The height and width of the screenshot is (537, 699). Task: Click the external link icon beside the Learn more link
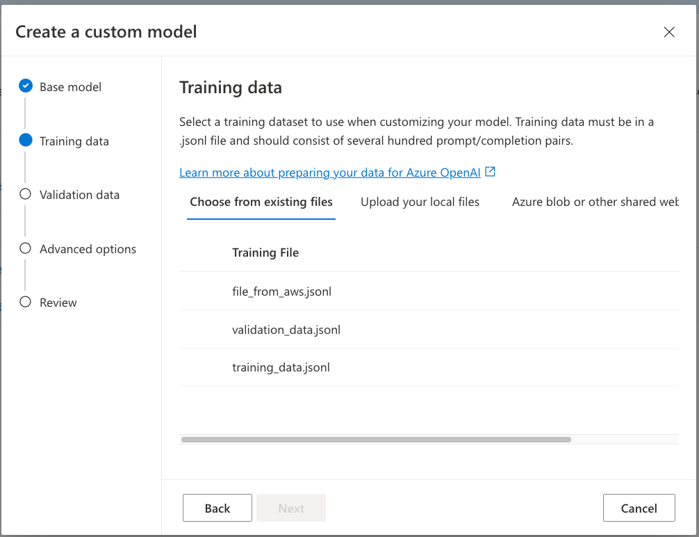(x=491, y=172)
